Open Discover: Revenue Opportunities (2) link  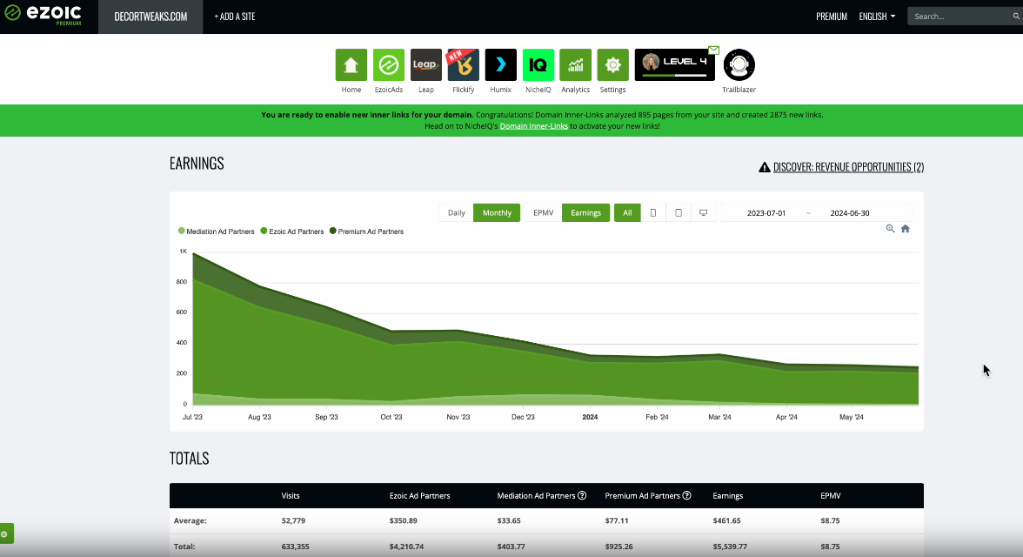(848, 167)
